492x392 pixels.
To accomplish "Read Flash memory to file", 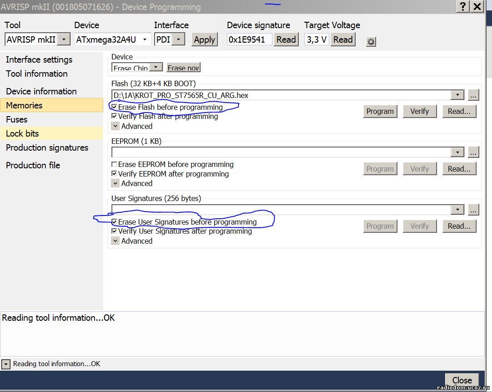I will coord(459,111).
